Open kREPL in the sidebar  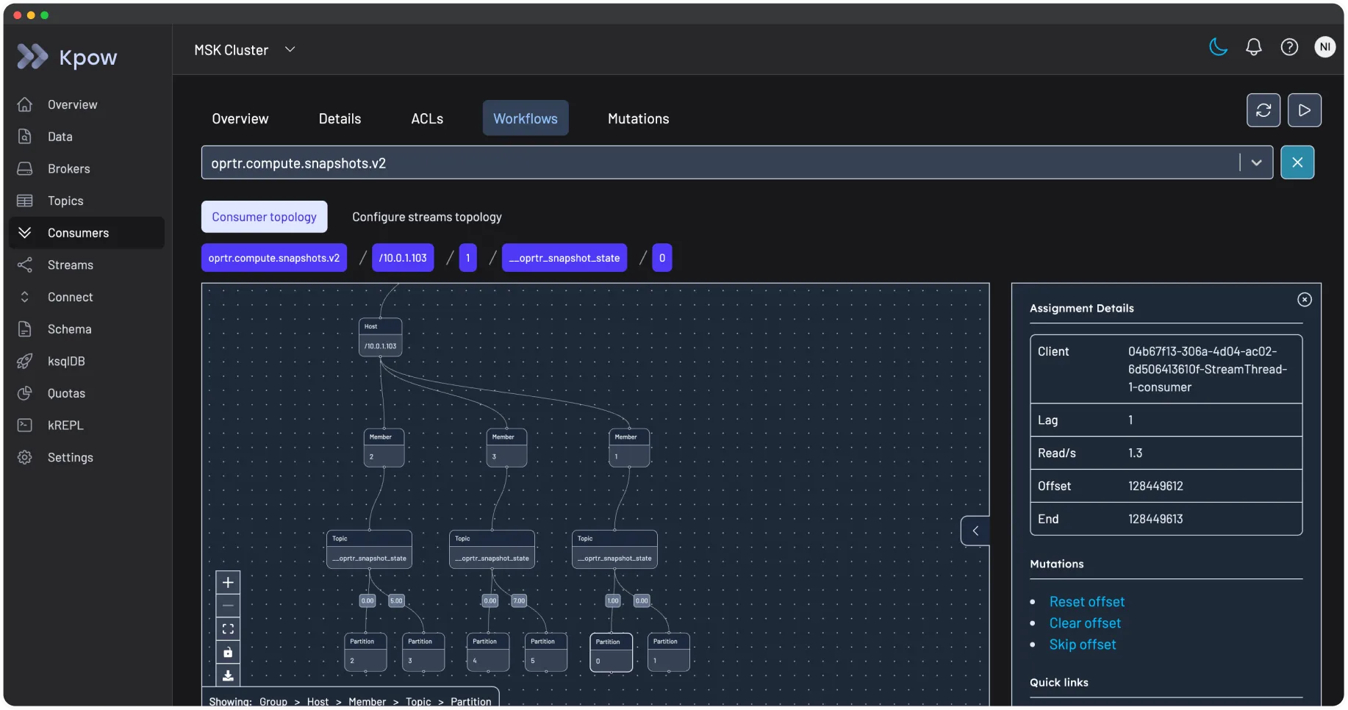click(x=87, y=426)
